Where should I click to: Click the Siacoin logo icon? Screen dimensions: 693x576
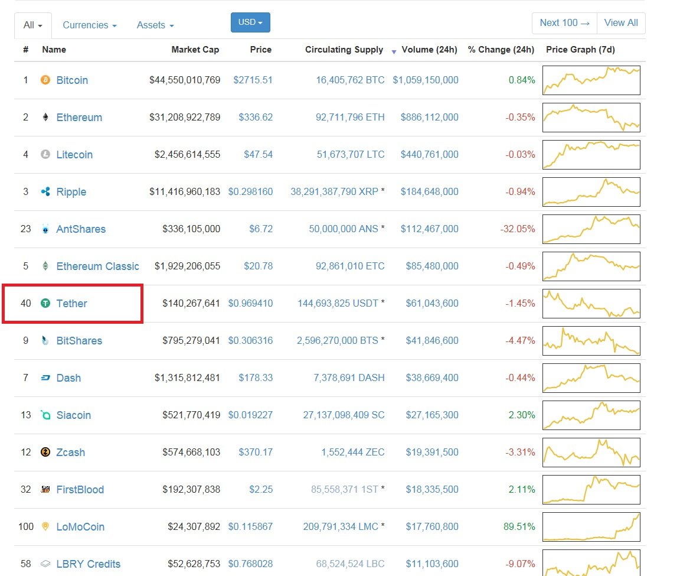[45, 415]
